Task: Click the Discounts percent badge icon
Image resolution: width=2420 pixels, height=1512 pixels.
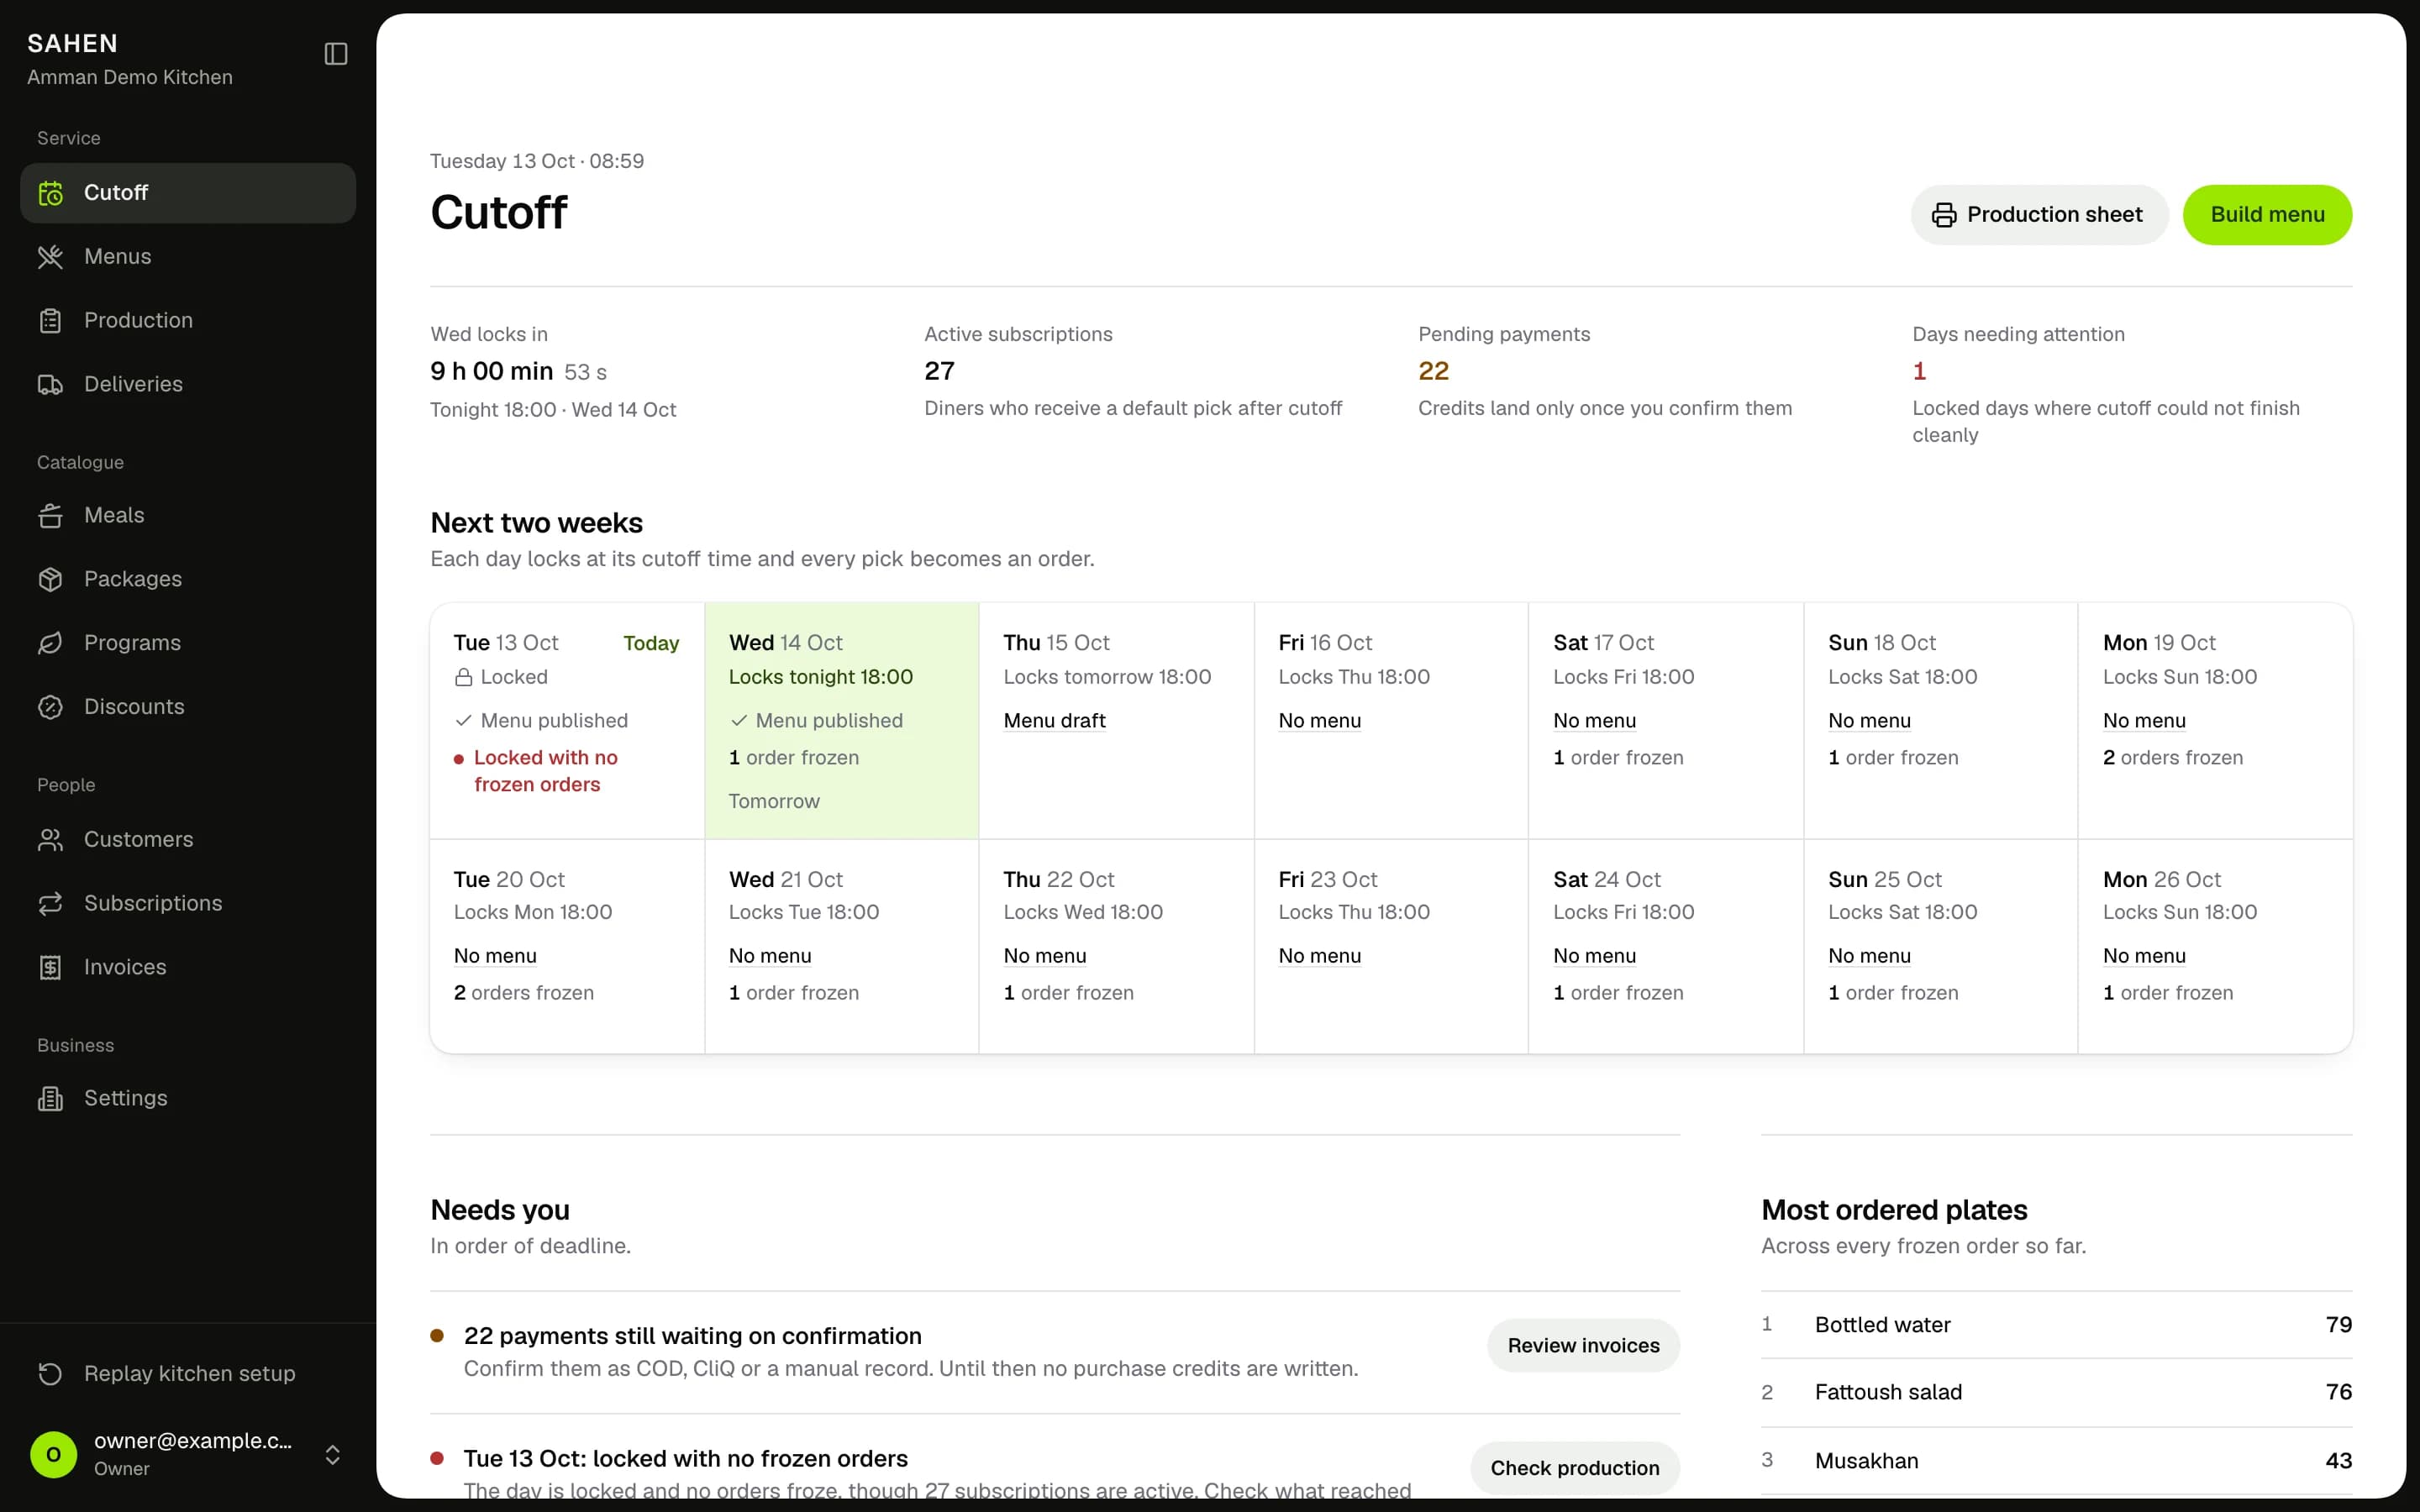Action: point(50,707)
